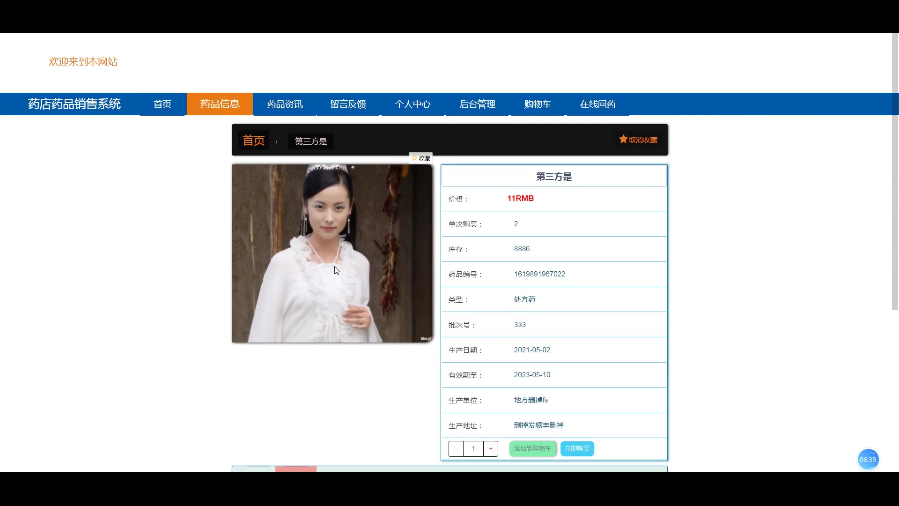Click the small 收藏 star badge

click(x=420, y=158)
